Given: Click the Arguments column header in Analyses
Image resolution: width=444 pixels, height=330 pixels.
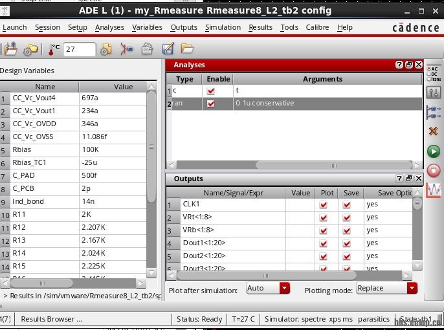Looking at the screenshot, I should click(327, 79).
